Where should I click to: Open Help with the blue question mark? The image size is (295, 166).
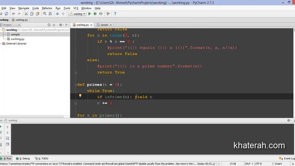pyautogui.click(x=115, y=14)
